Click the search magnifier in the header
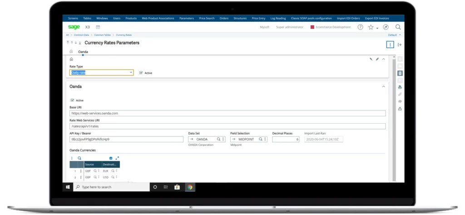465x215 pixels. 398,27
